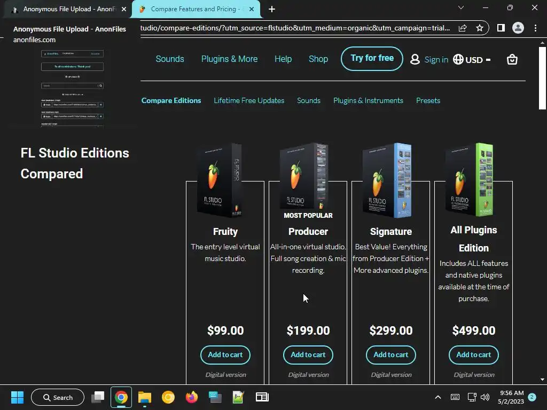Open the USD currency dropdown

[x=478, y=60]
